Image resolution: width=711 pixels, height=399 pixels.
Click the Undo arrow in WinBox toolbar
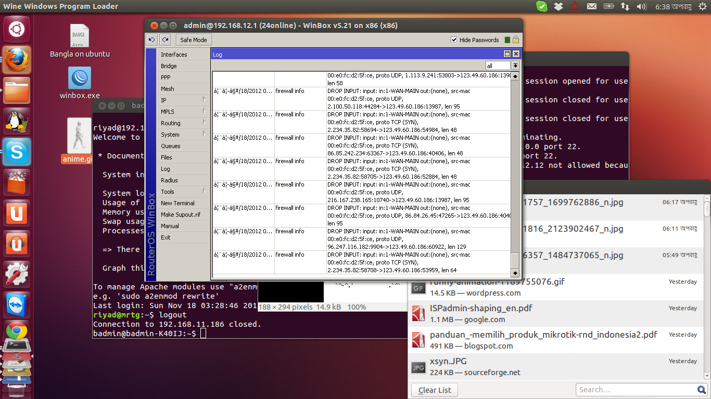pos(152,39)
